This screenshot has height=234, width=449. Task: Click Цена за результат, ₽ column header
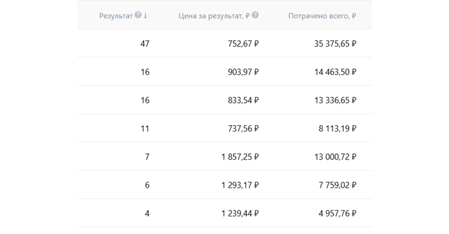coord(214,16)
